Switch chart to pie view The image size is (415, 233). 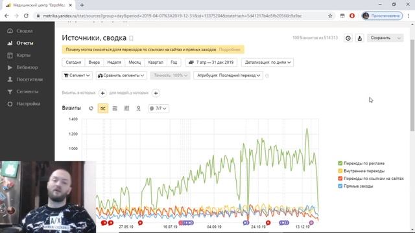(91, 108)
